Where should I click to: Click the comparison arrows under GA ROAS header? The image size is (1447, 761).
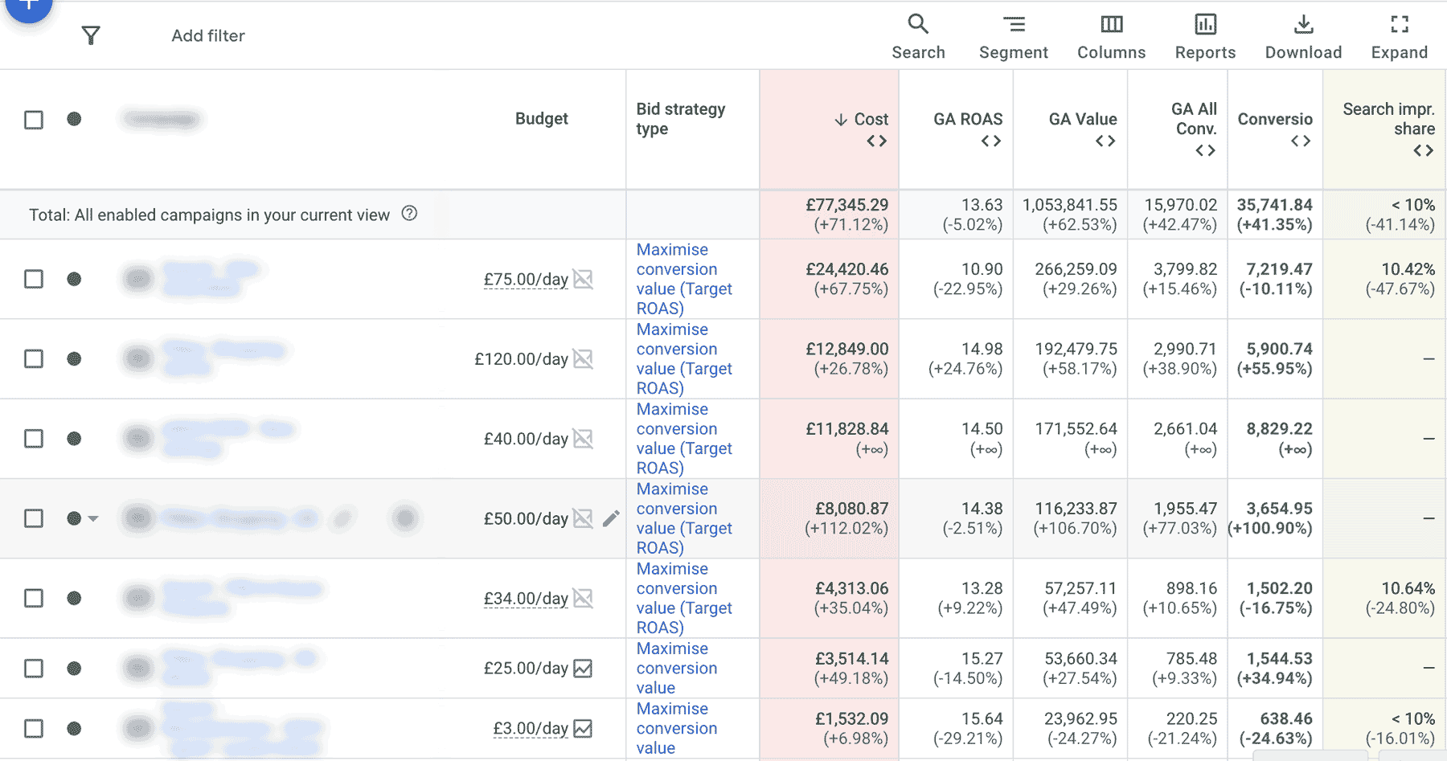click(990, 141)
